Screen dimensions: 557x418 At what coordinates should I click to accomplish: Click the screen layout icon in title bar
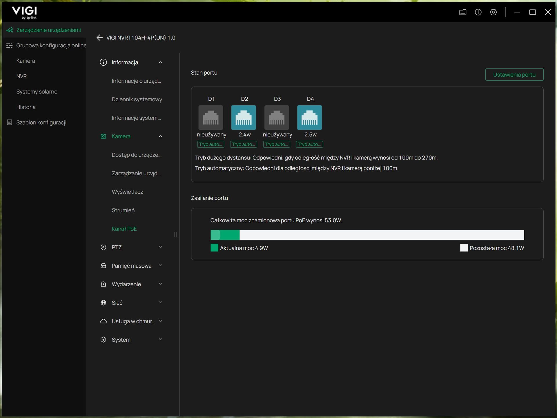[x=463, y=12]
